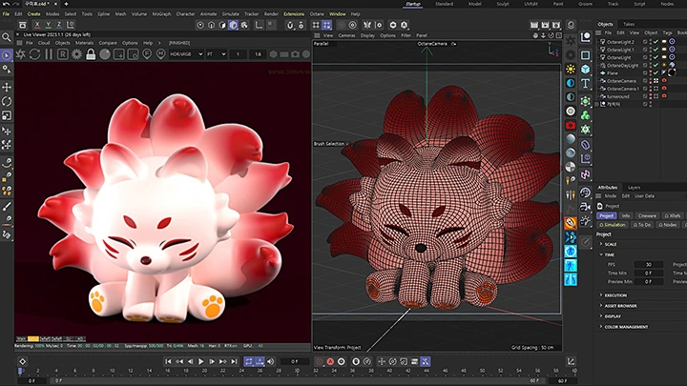Click the current frame field in the timeline
The width and height of the screenshot is (687, 386).
tap(295, 361)
